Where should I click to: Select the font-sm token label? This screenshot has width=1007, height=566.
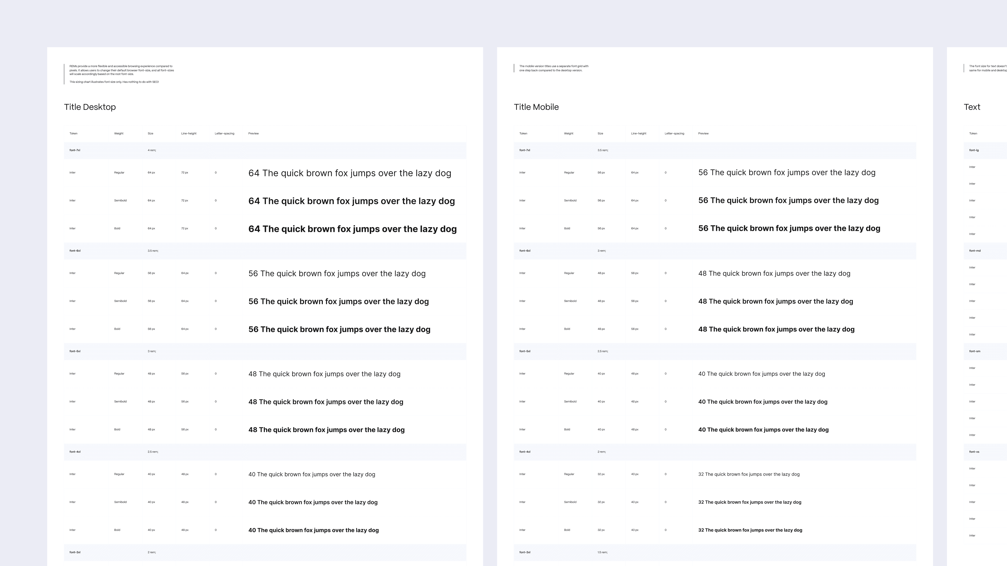[x=974, y=351]
